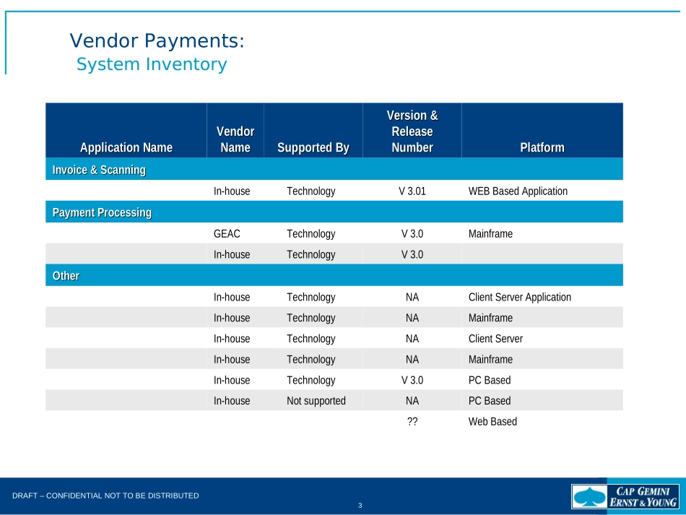Click the "V 3.01" version cell
Viewport: 686px width, 515px height.
pyautogui.click(x=412, y=191)
